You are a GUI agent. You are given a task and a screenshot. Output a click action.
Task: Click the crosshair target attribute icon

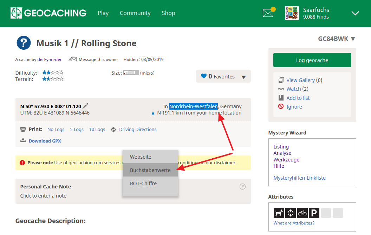pyautogui.click(x=291, y=213)
